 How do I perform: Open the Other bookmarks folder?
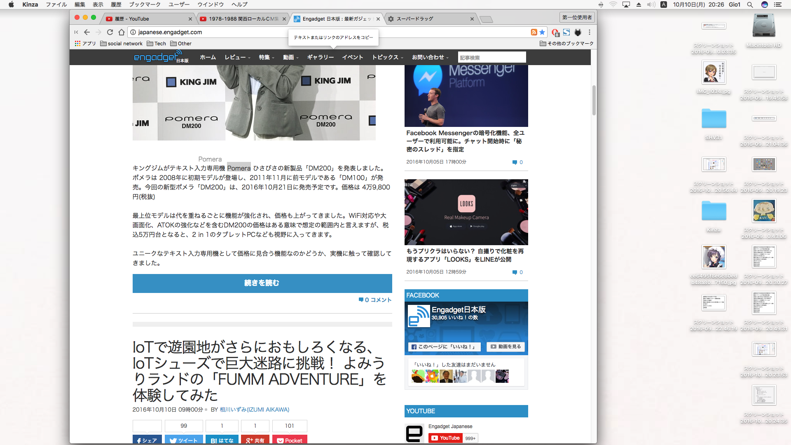[181, 43]
